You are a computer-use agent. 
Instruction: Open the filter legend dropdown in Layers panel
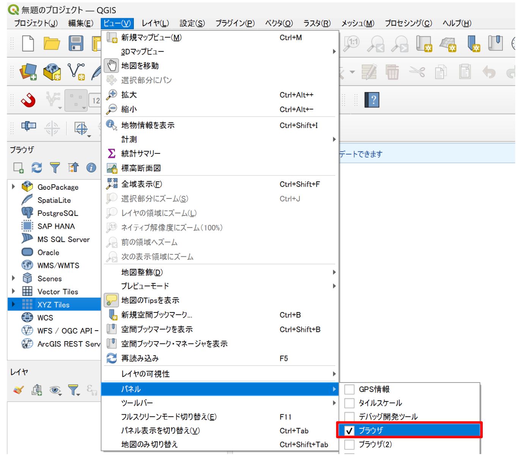point(74,390)
